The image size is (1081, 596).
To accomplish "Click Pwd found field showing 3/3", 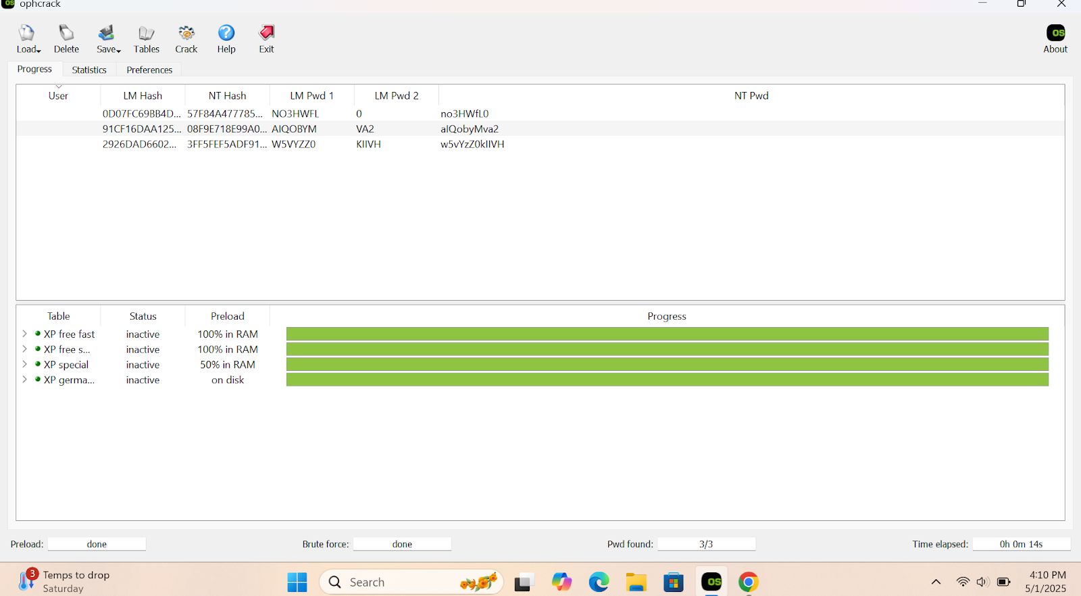I will coord(706,544).
